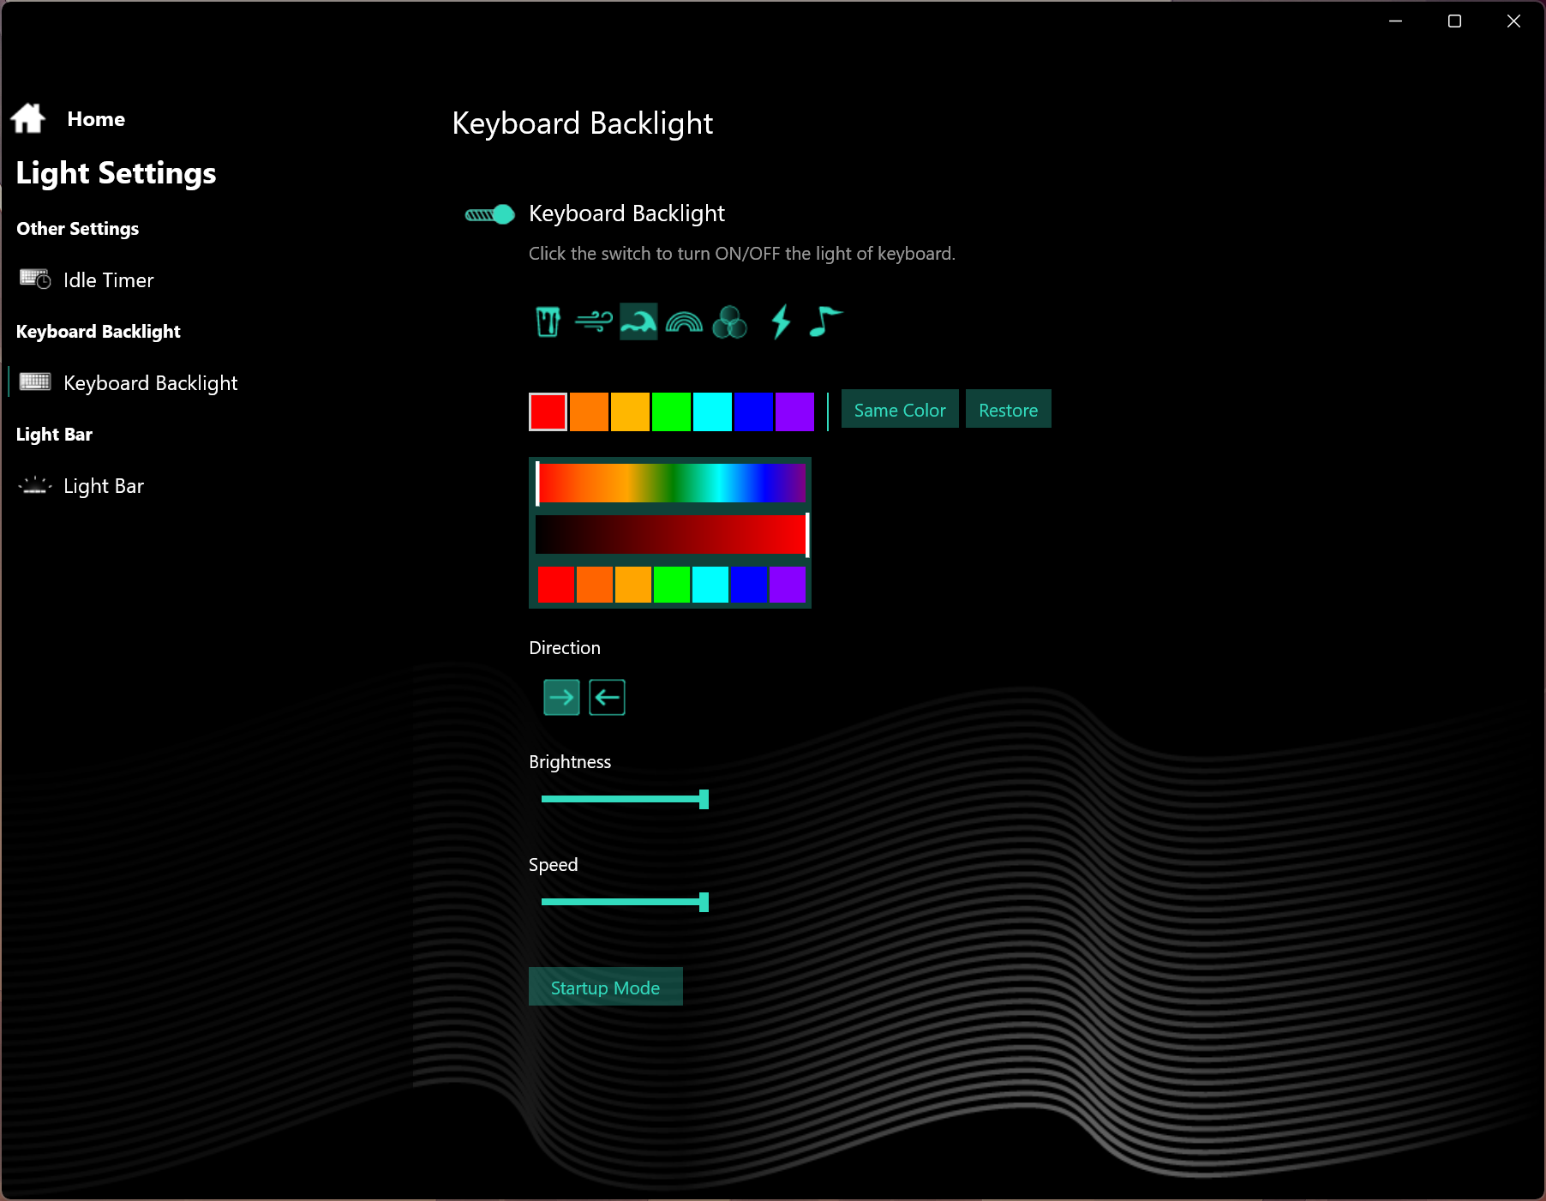Select the wave lighting effect icon
Screen dimensions: 1546x1201
[x=638, y=322]
